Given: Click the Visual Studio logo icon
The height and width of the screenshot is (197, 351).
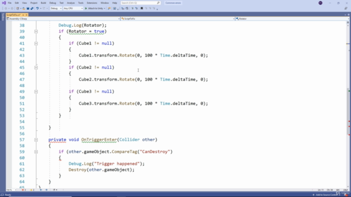Looking at the screenshot, I should (4, 3).
